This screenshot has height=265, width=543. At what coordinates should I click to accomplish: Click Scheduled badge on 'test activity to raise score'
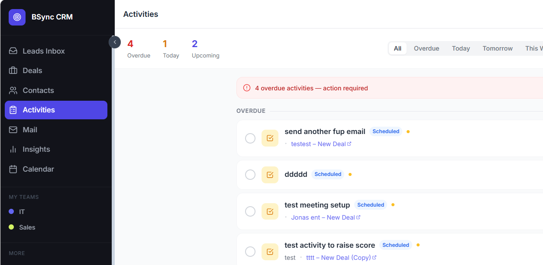[396, 245]
